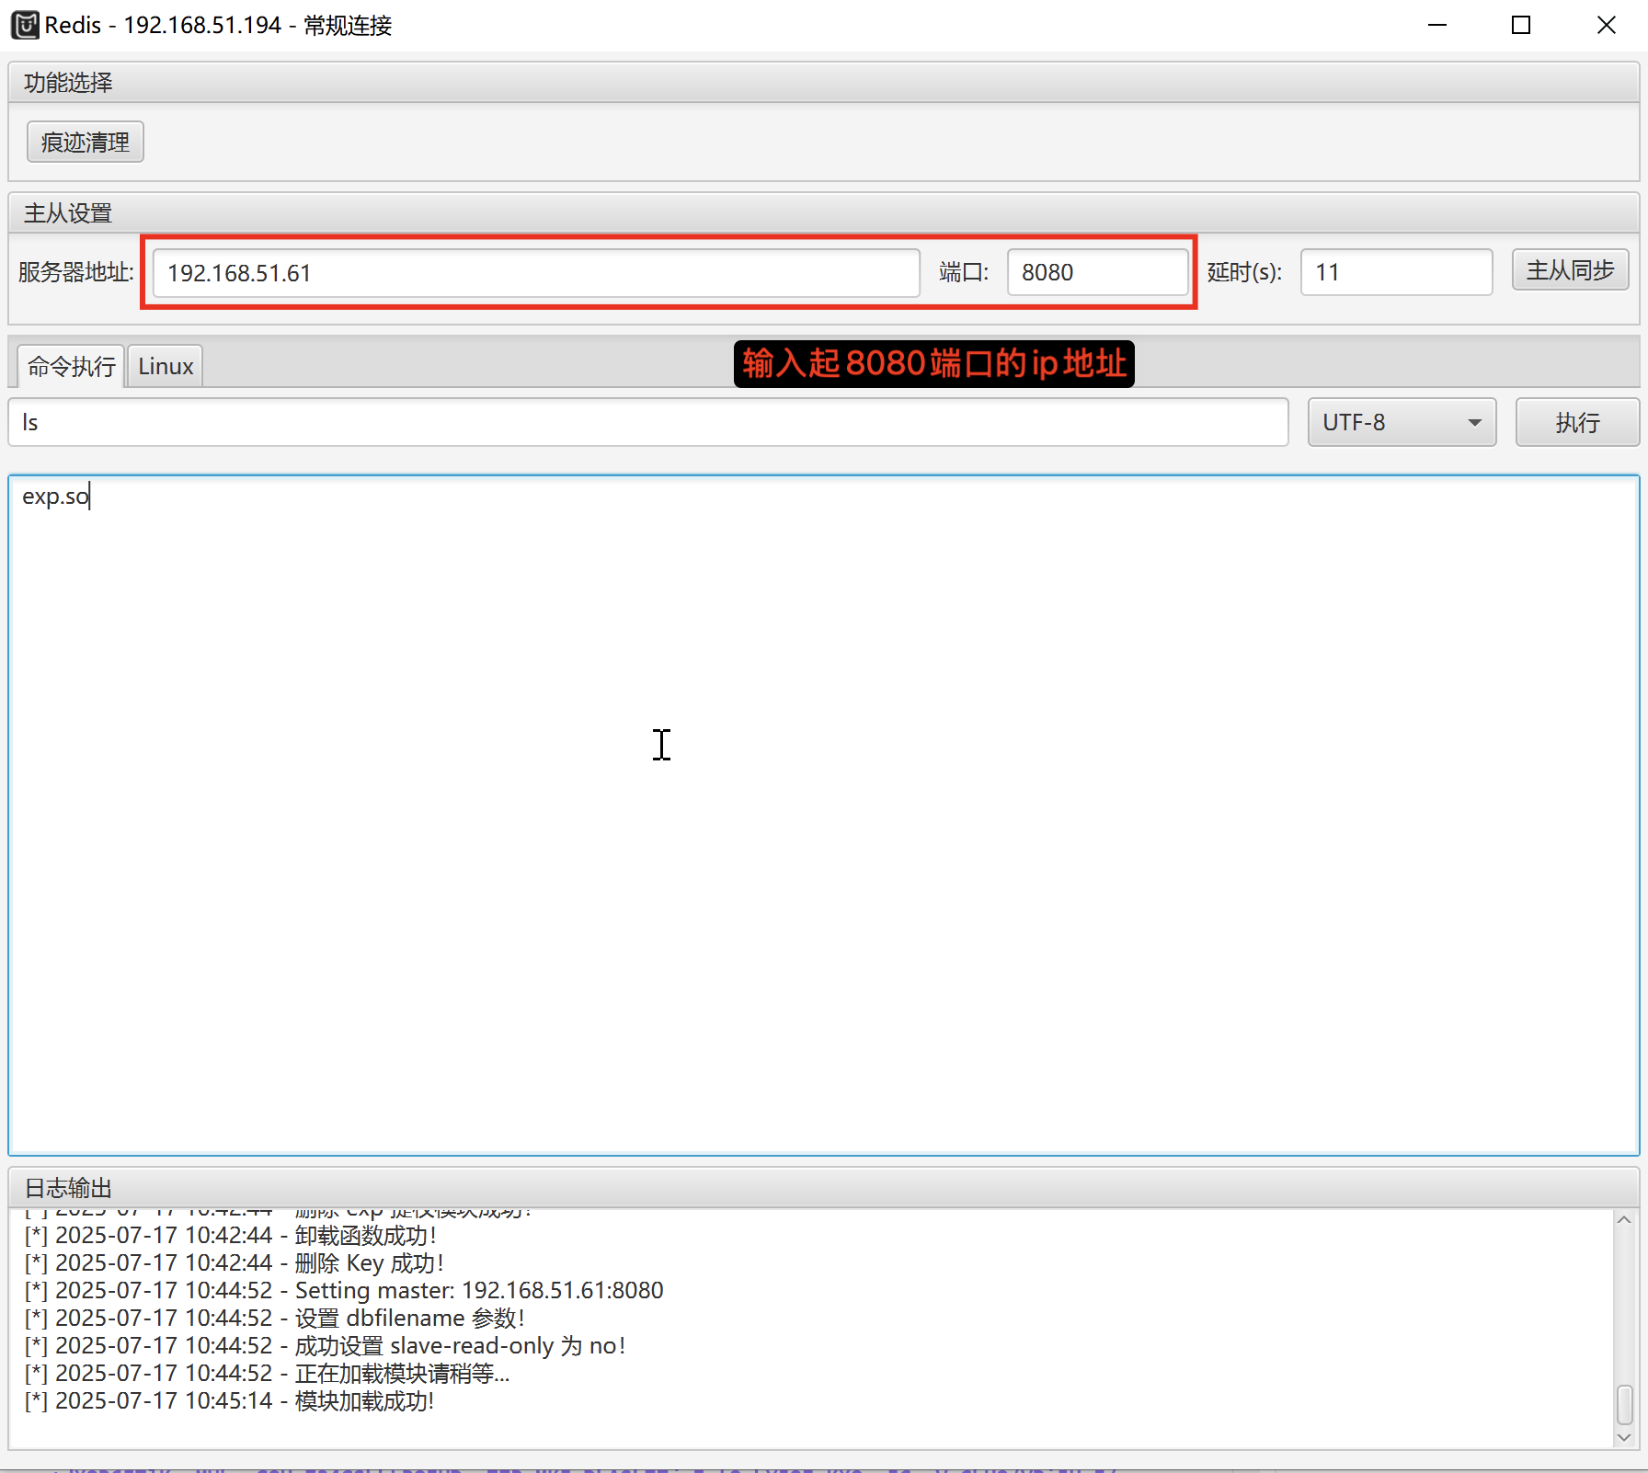1648x1473 pixels.
Task: Collapse the 功能选择 panel header
Action: (823, 83)
